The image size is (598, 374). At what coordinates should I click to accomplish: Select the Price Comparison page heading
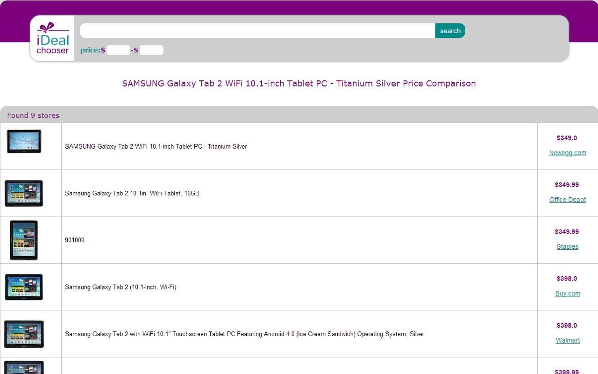click(x=299, y=84)
